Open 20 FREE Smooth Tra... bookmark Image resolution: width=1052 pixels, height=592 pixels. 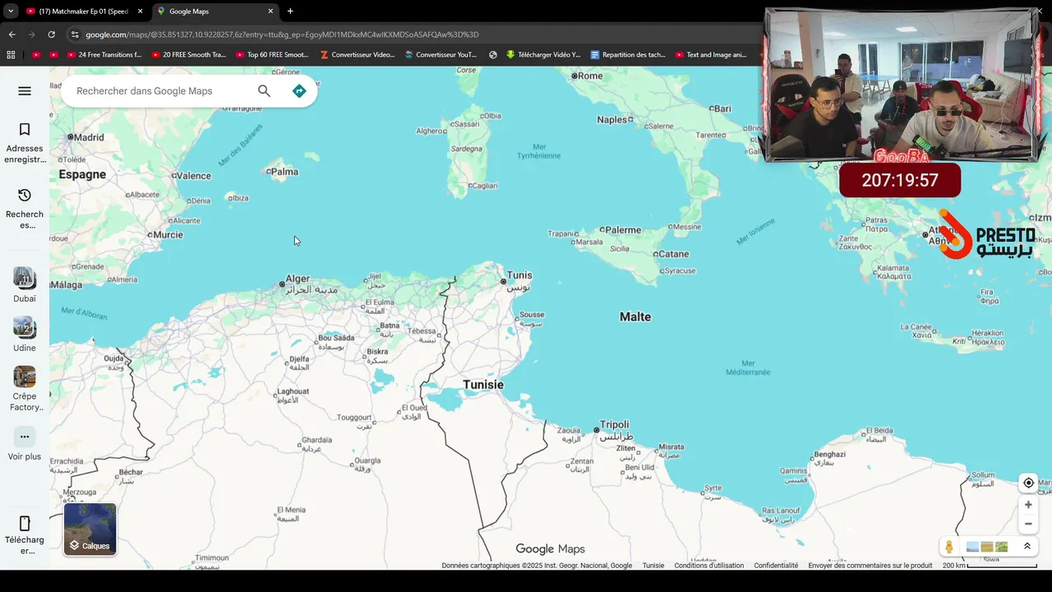[188, 55]
